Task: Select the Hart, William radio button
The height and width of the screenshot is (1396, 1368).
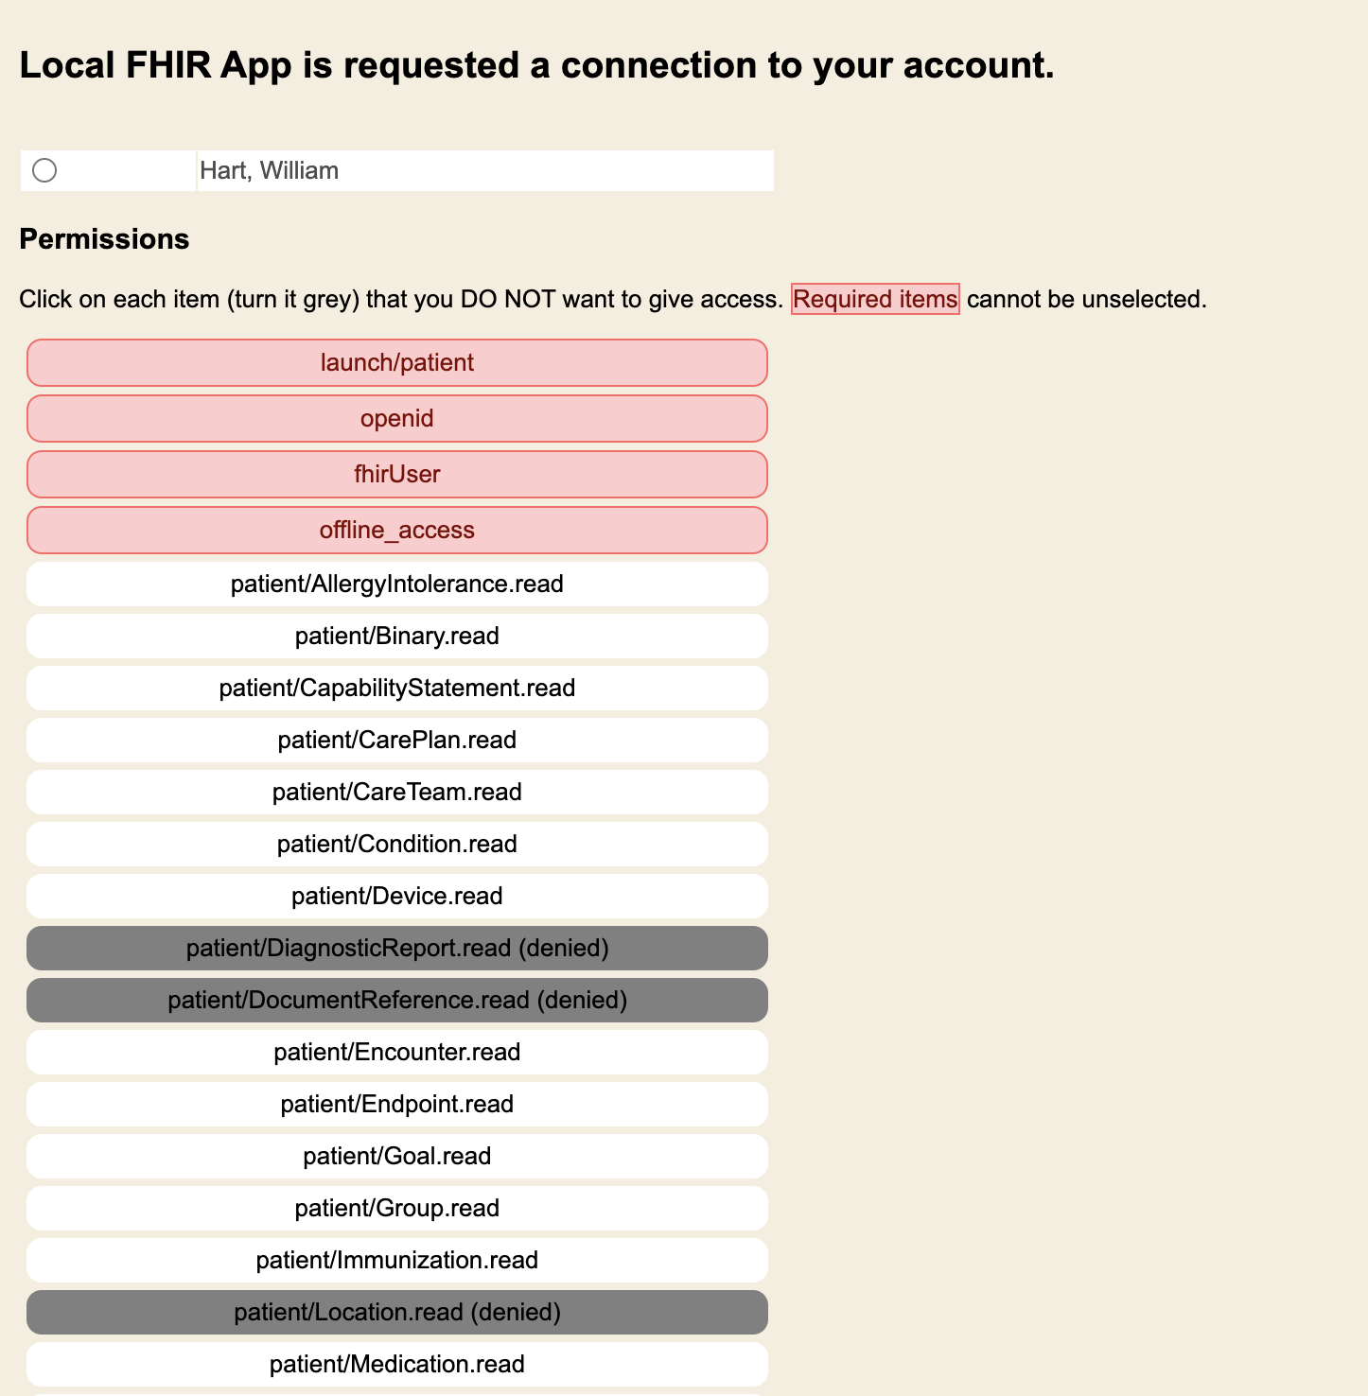Action: (x=44, y=170)
